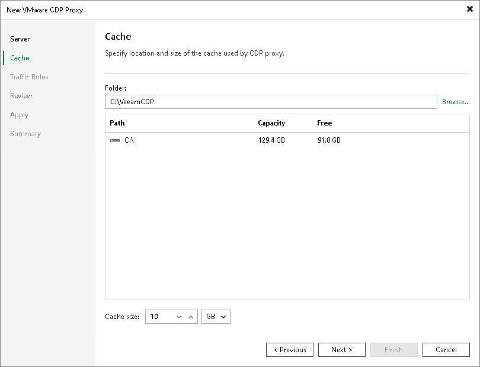Click the Browse... link

pyautogui.click(x=456, y=102)
